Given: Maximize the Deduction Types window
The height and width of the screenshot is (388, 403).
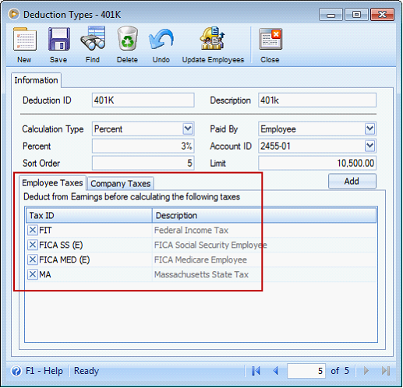Looking at the screenshot, I should pyautogui.click(x=356, y=15).
